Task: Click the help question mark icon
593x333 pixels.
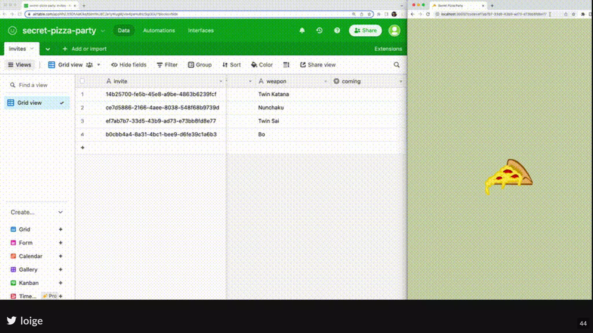Action: [x=337, y=30]
